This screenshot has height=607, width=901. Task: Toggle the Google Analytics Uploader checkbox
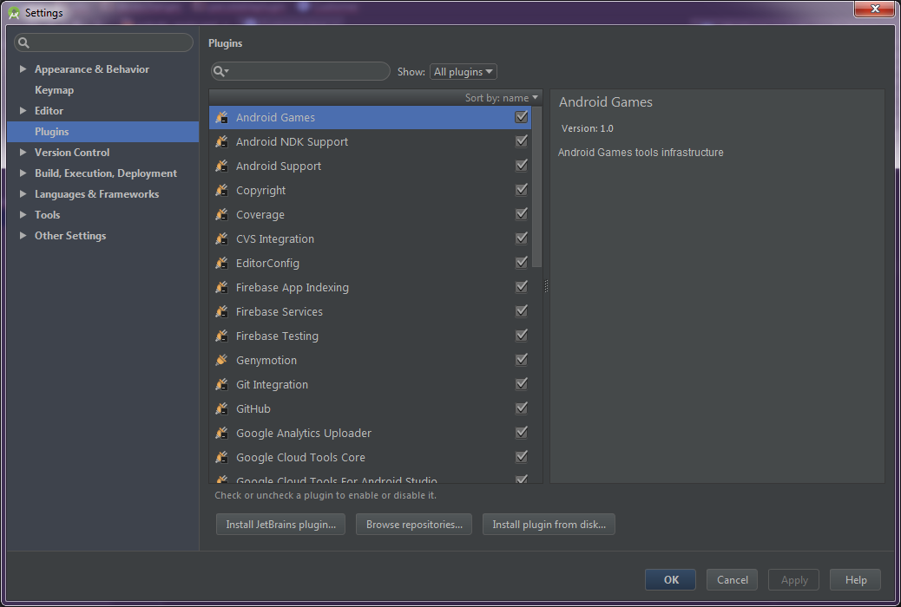click(x=521, y=432)
